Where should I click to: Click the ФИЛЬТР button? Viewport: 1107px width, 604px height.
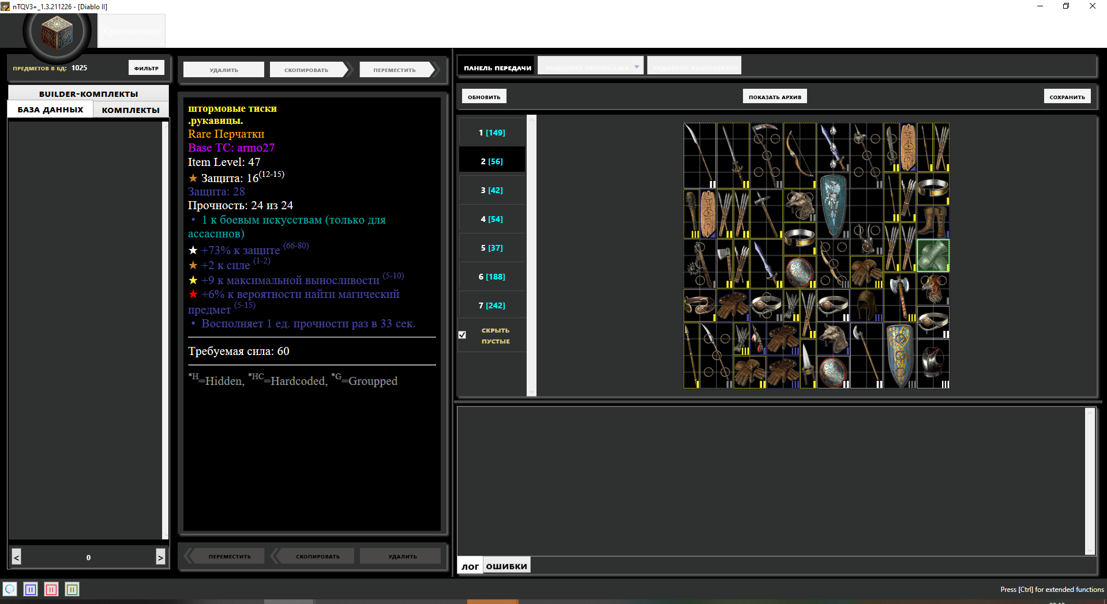tap(147, 68)
